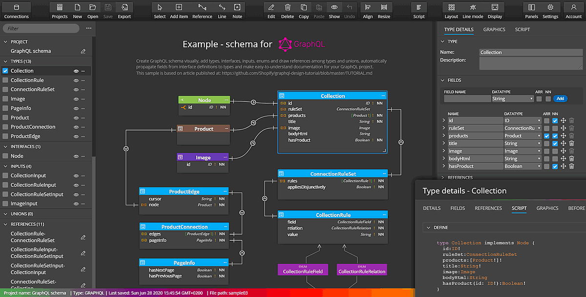Screen dimensions: 586x297
Task: Open the Layout options
Action: point(452,11)
